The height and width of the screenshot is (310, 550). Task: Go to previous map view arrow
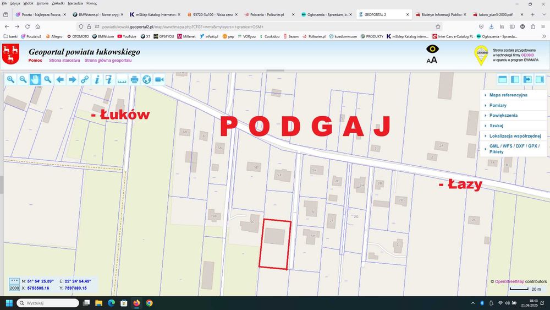pos(60,80)
